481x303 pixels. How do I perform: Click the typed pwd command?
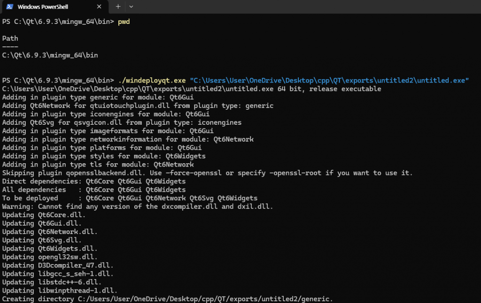pos(124,22)
